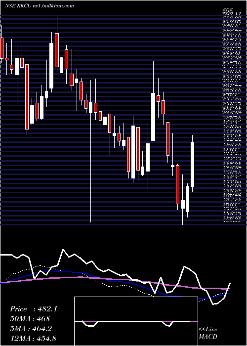Click the '<<Live MACD' label
Screen dimensions: 247x346
click(x=208, y=333)
